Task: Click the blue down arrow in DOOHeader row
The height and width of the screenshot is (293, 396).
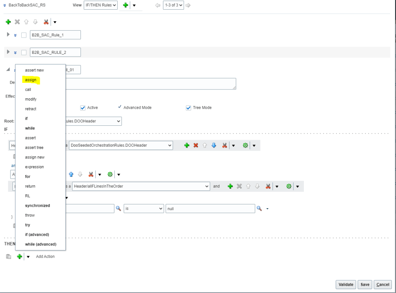Action: [x=213, y=145]
